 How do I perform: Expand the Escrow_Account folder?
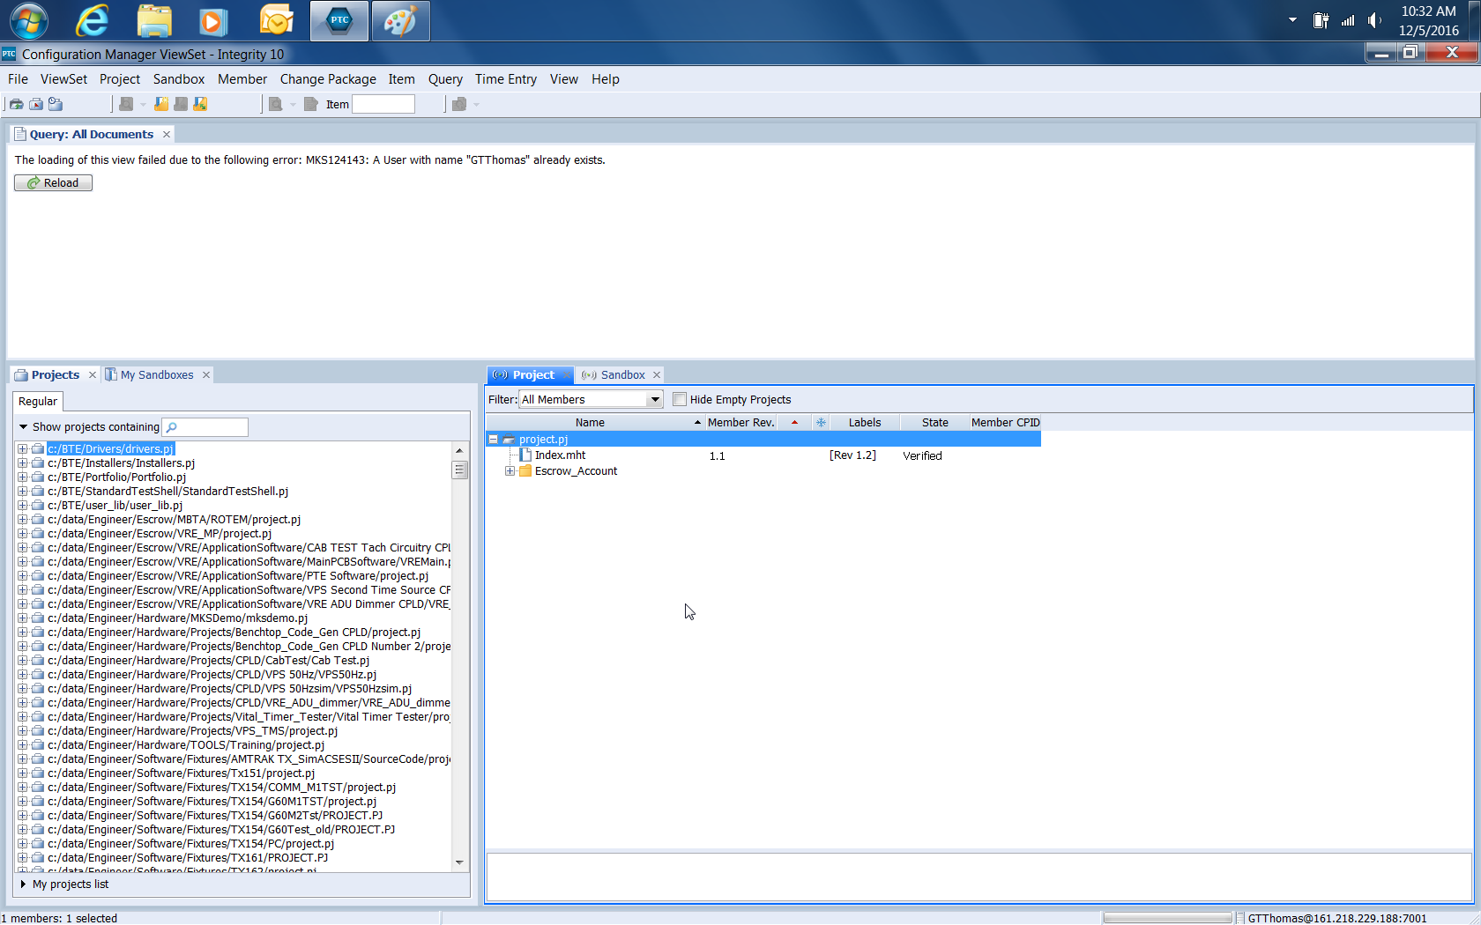[x=510, y=470]
